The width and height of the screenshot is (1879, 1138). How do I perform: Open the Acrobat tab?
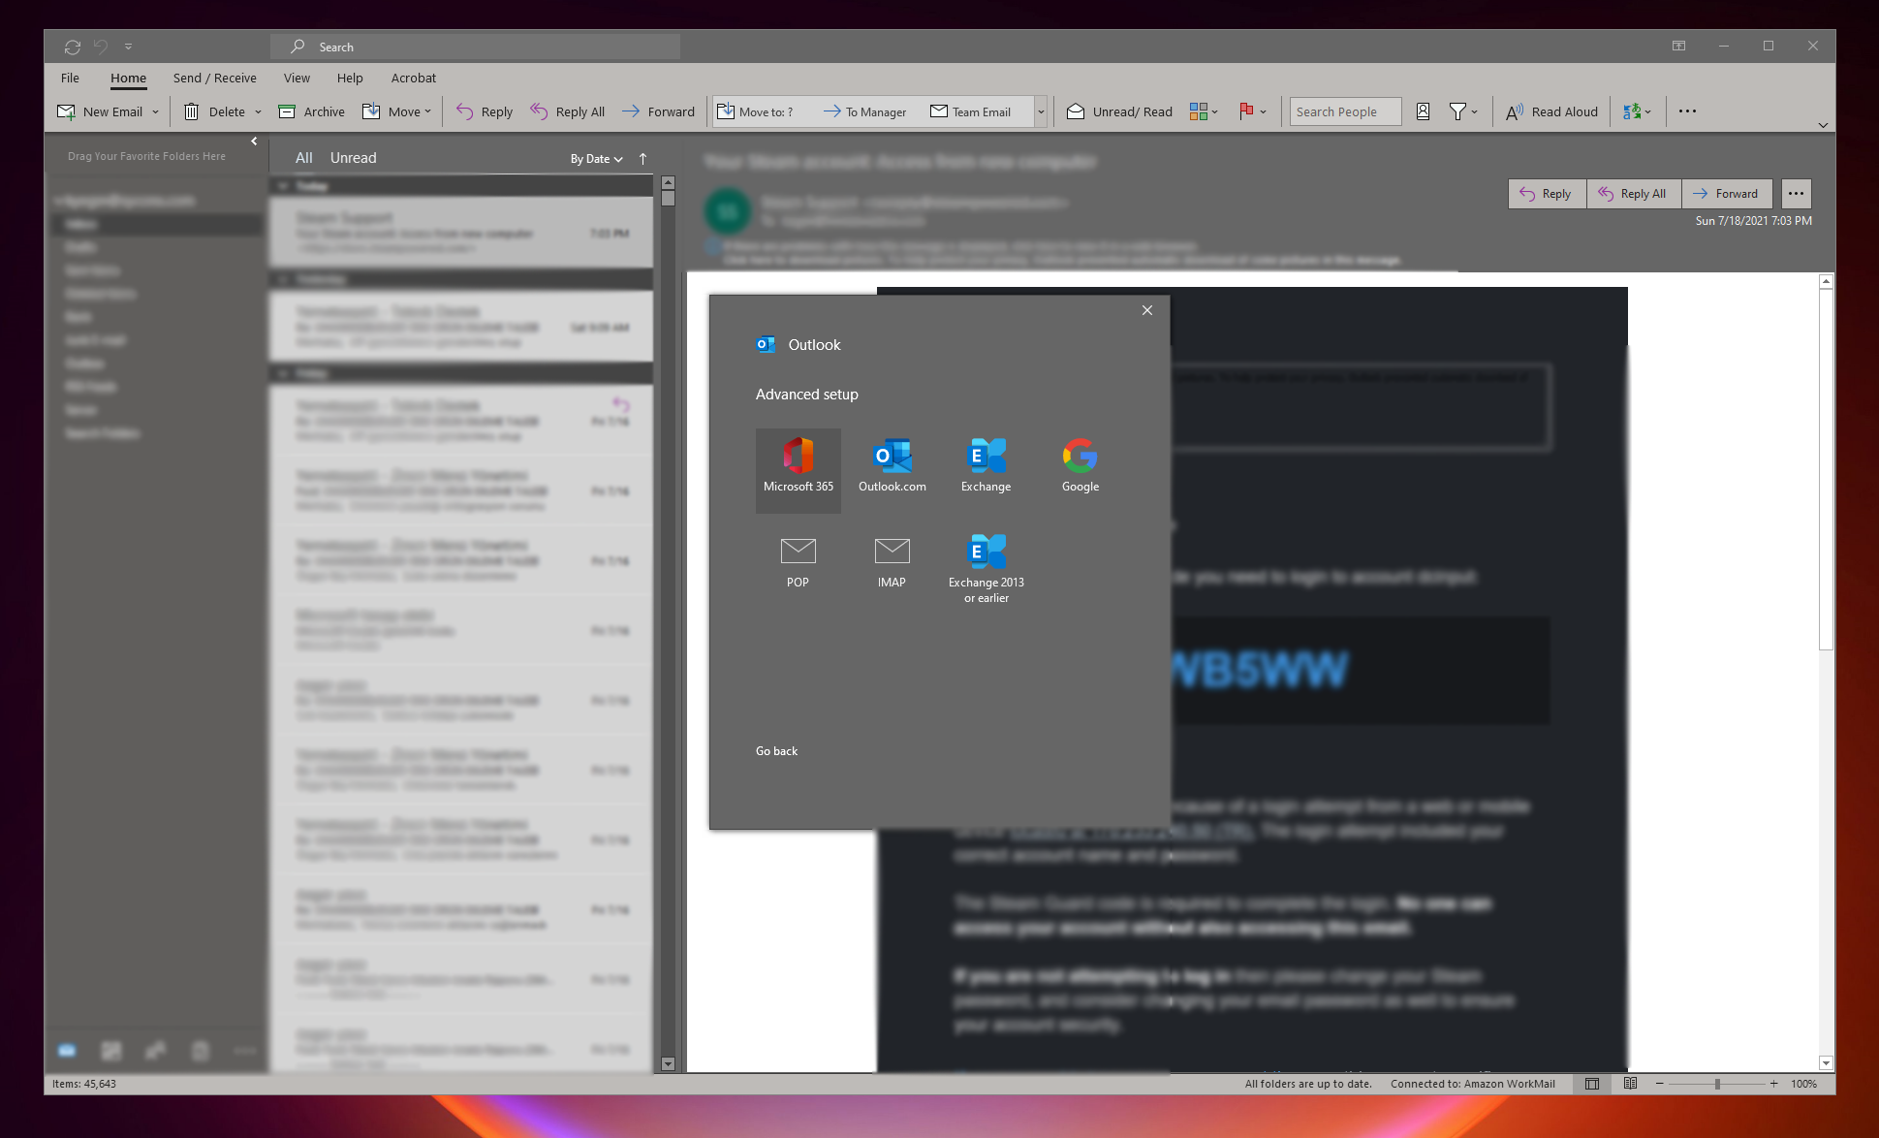(x=414, y=78)
